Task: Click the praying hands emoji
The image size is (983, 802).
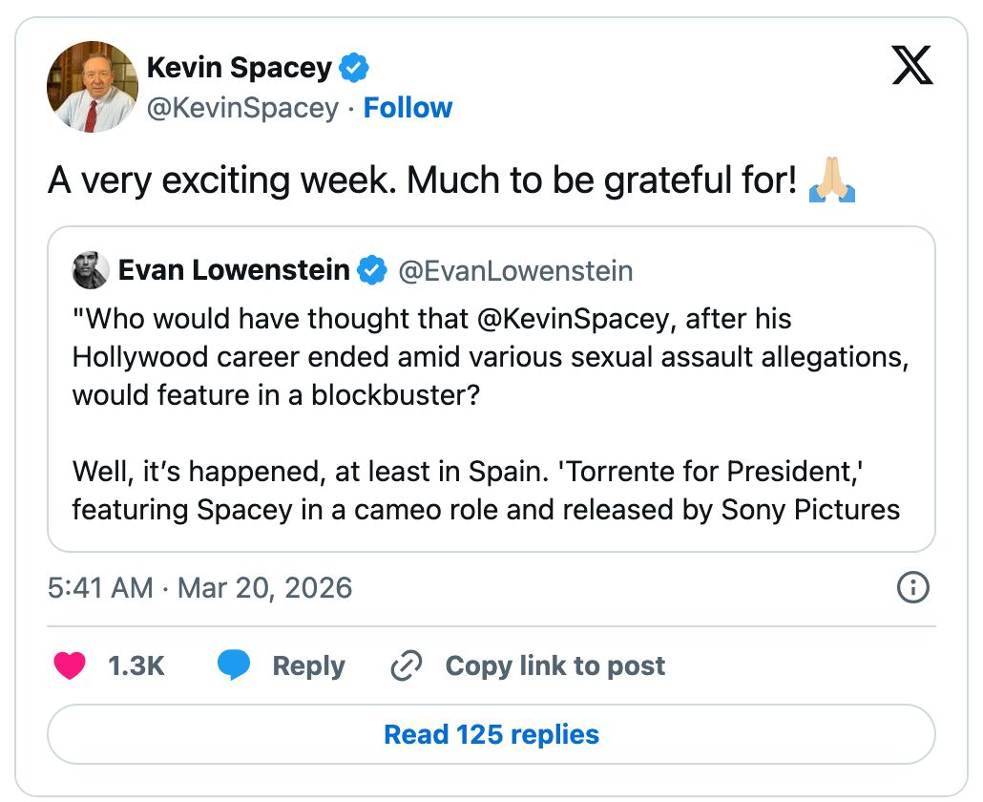Action: tap(830, 179)
